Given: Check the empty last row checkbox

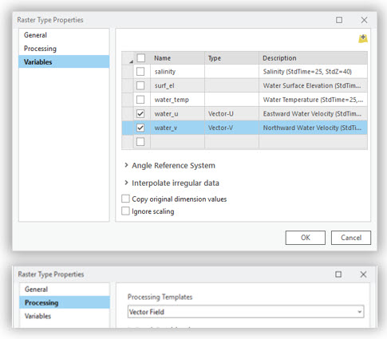Looking at the screenshot, I should pos(140,142).
